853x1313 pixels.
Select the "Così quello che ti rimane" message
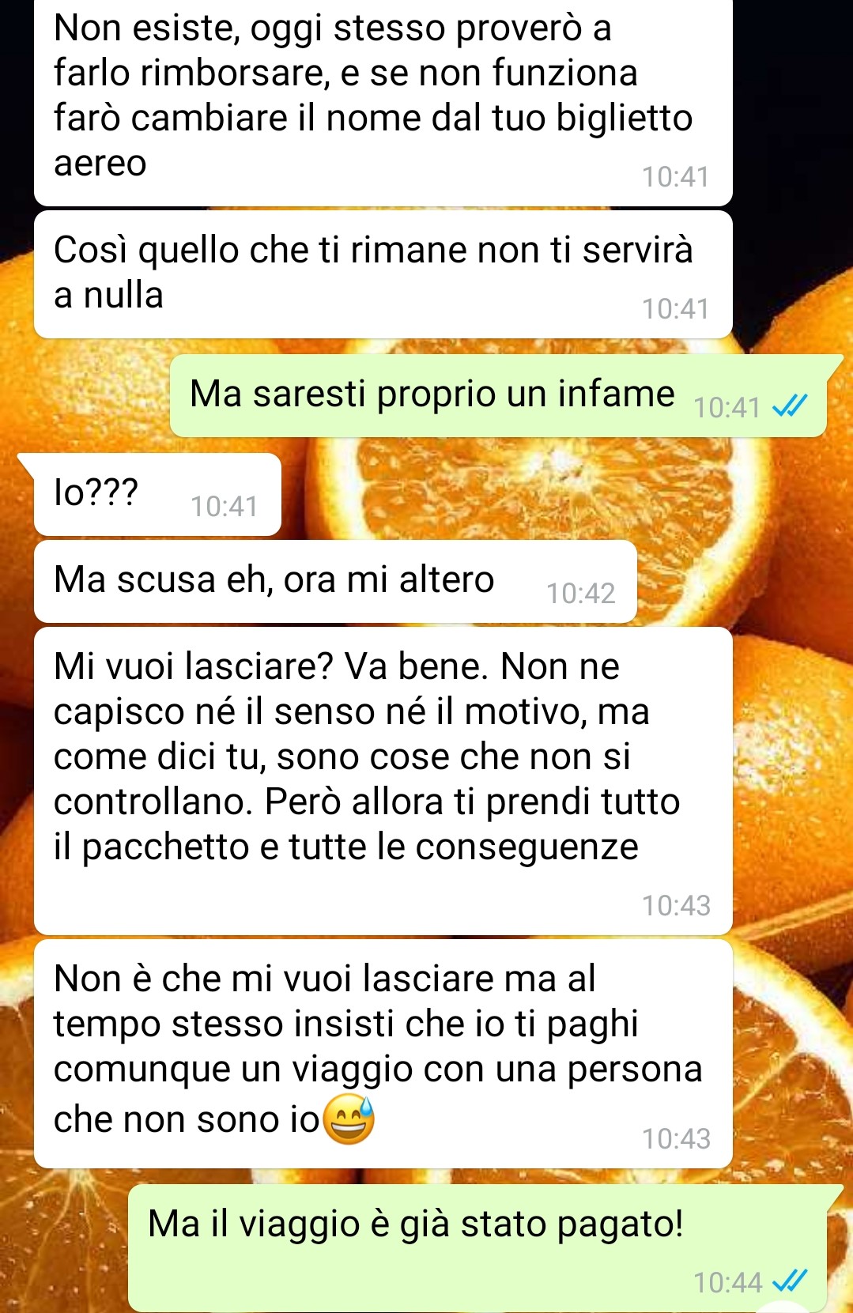383,274
